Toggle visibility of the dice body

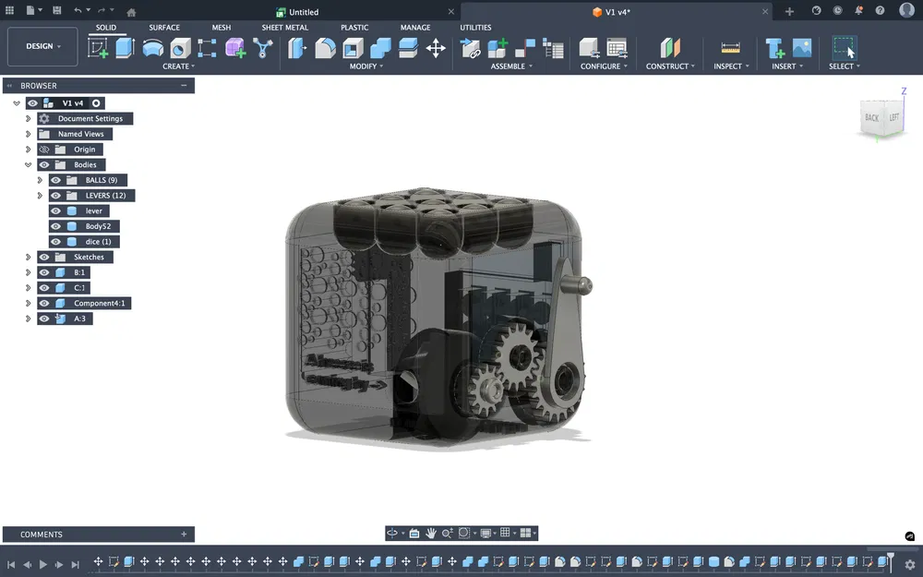click(55, 243)
